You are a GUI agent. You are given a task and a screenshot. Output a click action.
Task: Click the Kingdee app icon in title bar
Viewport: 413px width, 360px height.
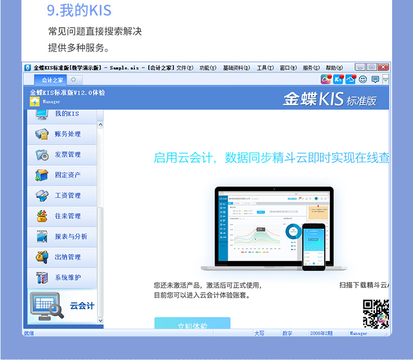point(28,68)
